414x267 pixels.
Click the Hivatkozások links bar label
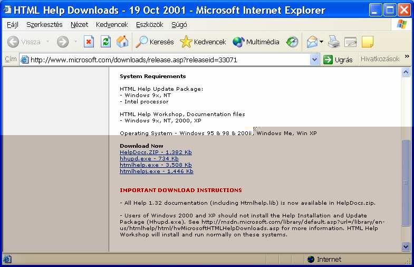tap(380, 59)
